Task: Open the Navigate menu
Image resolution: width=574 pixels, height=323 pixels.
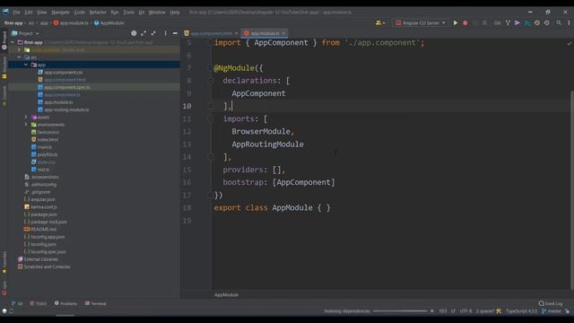Action: tap(60, 12)
